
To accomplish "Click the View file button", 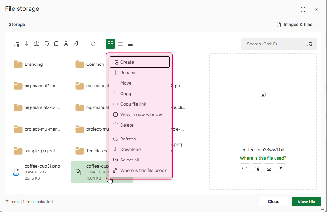I will pos(306,202).
